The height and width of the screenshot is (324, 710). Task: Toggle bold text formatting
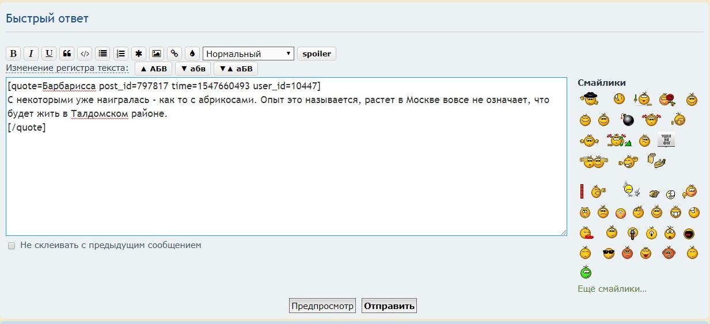coord(13,54)
